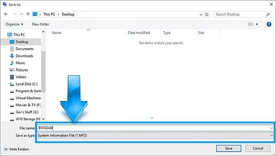This screenshot has height=156, width=276.
Task: Expand the address bar history dropdown
Action: (201, 14)
